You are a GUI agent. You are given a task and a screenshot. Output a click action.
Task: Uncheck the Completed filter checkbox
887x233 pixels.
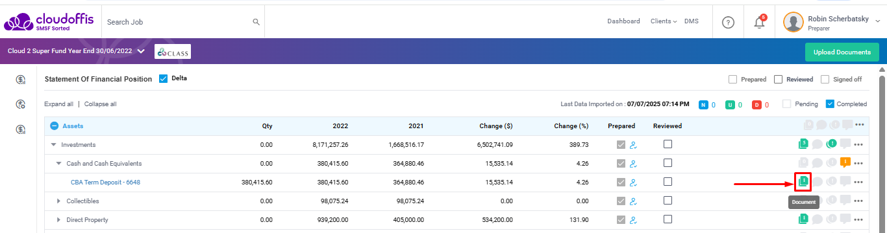830,104
